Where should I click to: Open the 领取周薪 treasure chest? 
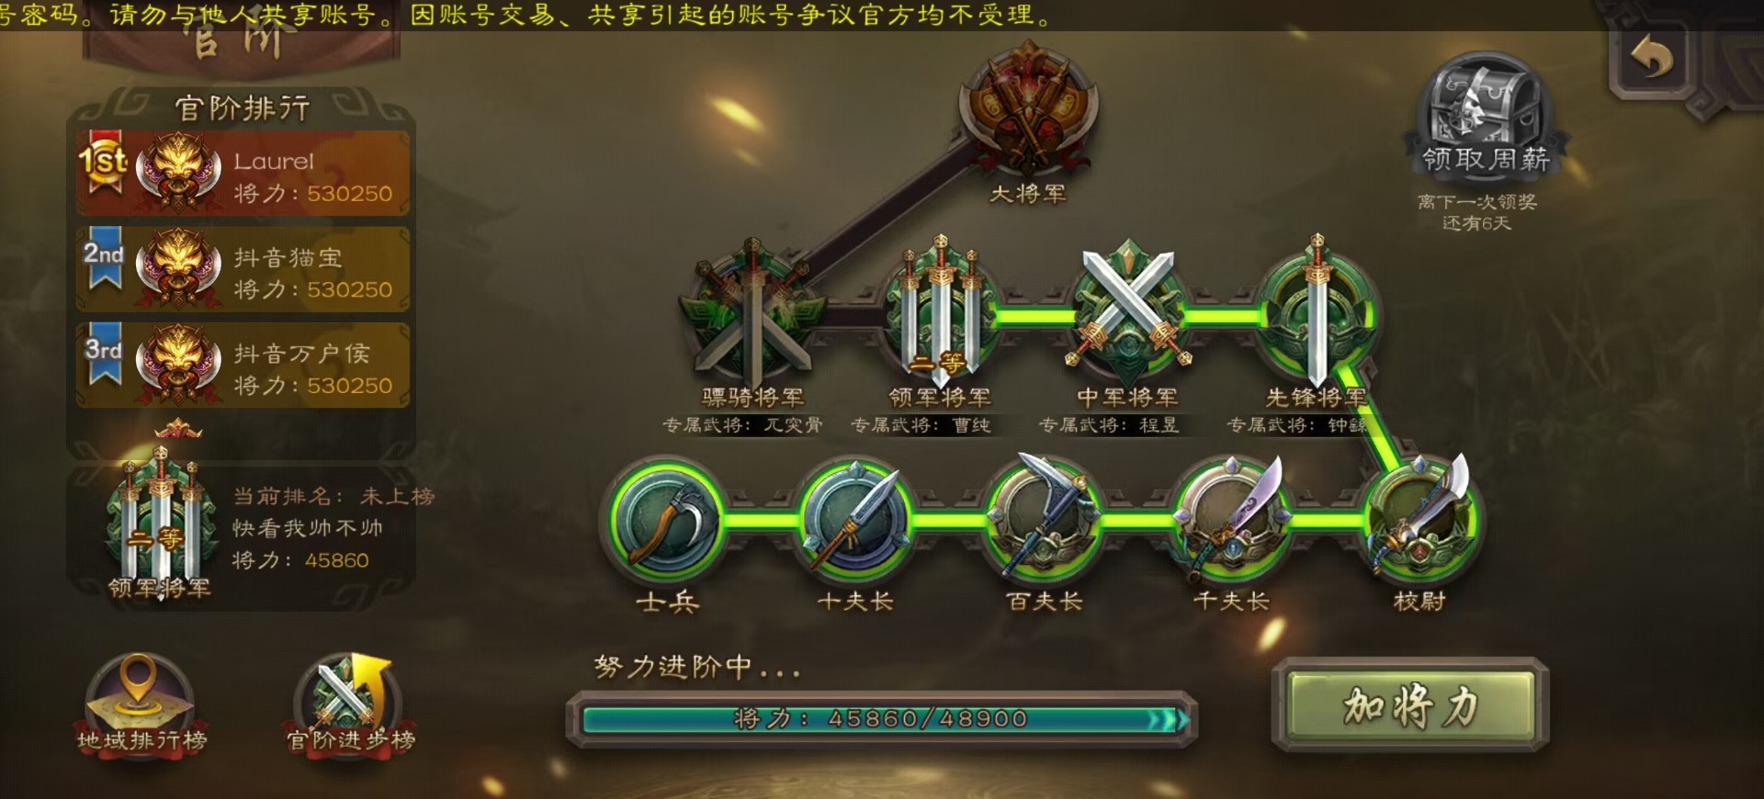point(1482,115)
